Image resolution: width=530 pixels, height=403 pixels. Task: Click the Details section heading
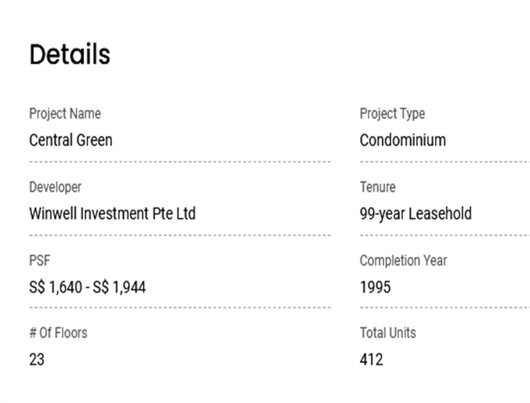click(70, 55)
